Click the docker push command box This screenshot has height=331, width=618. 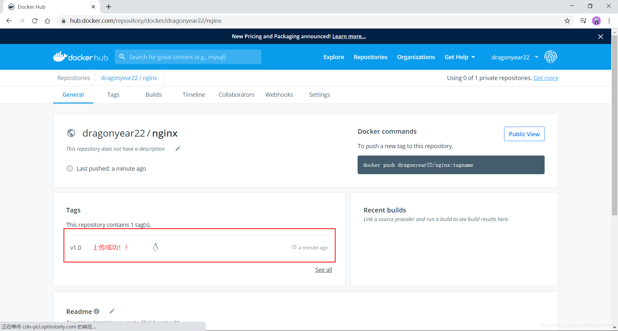[x=451, y=165]
